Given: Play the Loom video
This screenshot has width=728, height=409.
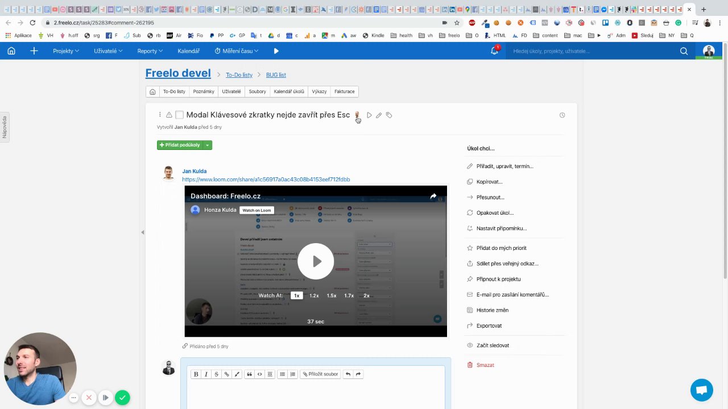Looking at the screenshot, I should pos(316,261).
